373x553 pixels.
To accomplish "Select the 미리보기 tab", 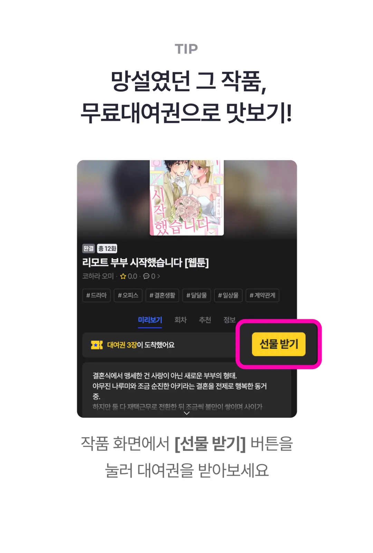I will (150, 320).
